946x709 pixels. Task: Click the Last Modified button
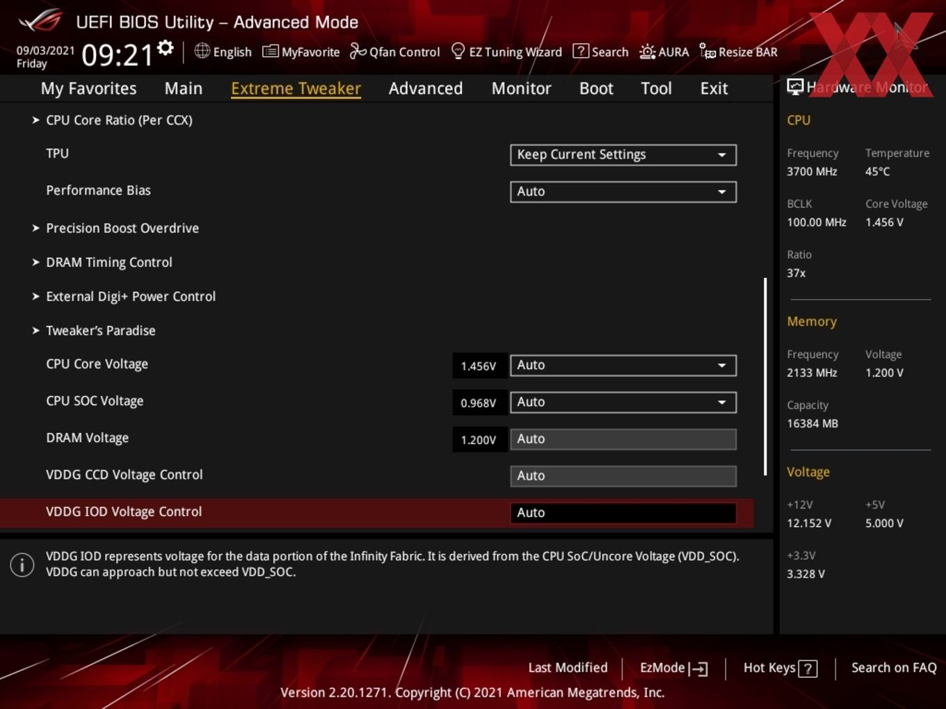tap(568, 667)
